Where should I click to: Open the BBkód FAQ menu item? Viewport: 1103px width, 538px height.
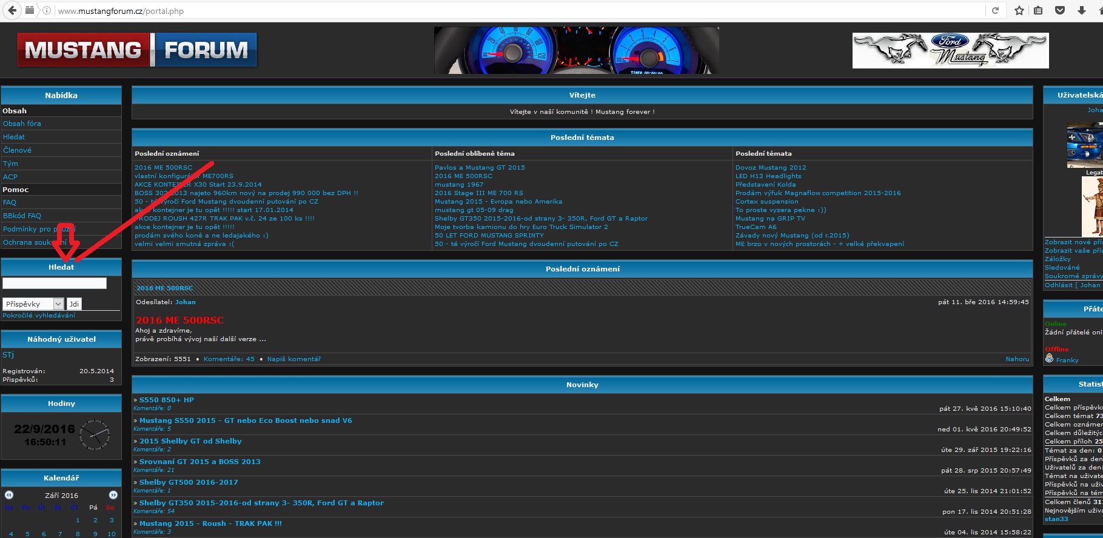point(22,216)
